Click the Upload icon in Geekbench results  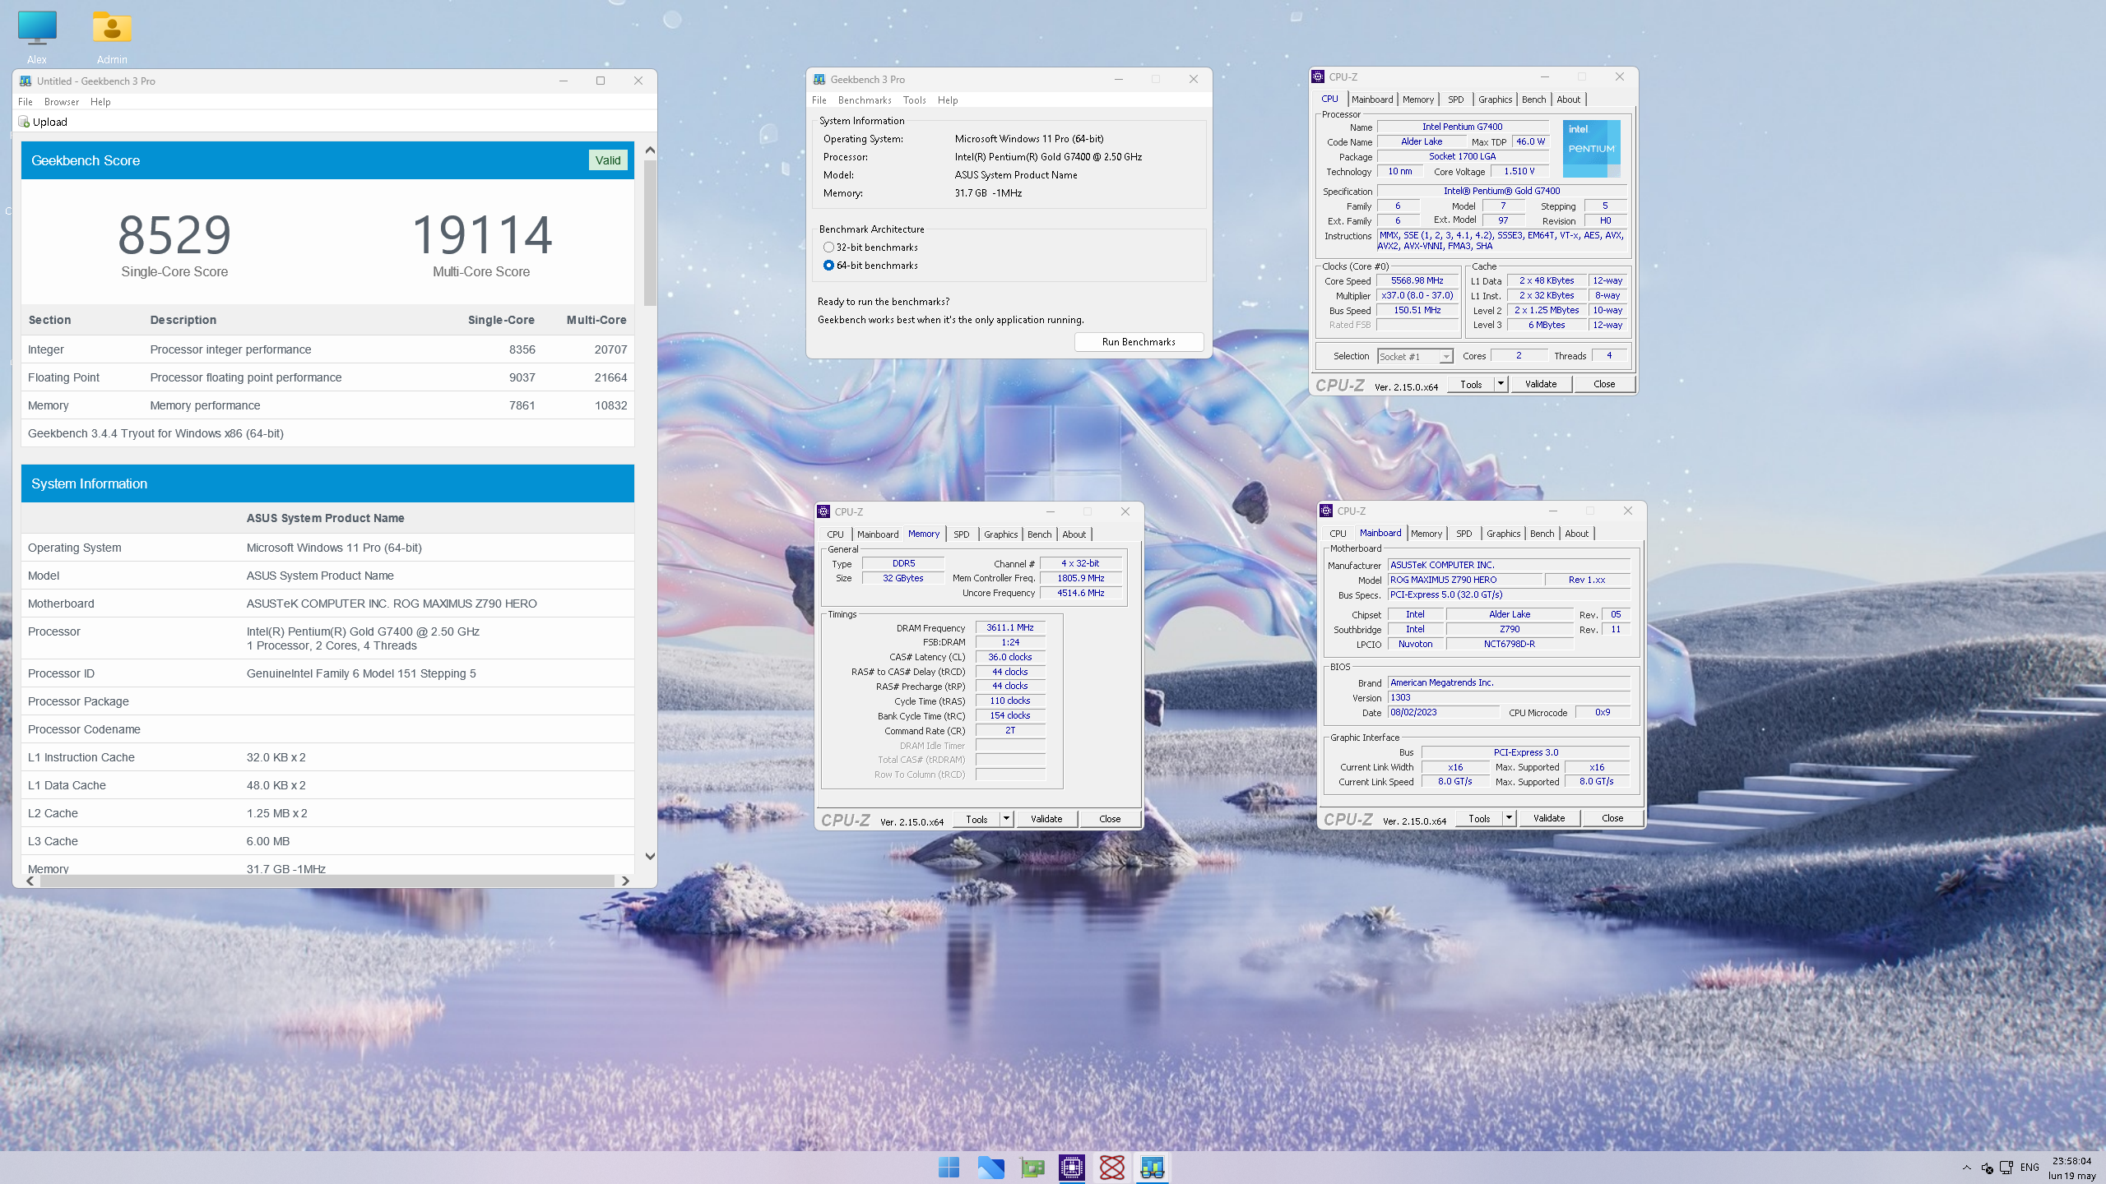[x=24, y=122]
